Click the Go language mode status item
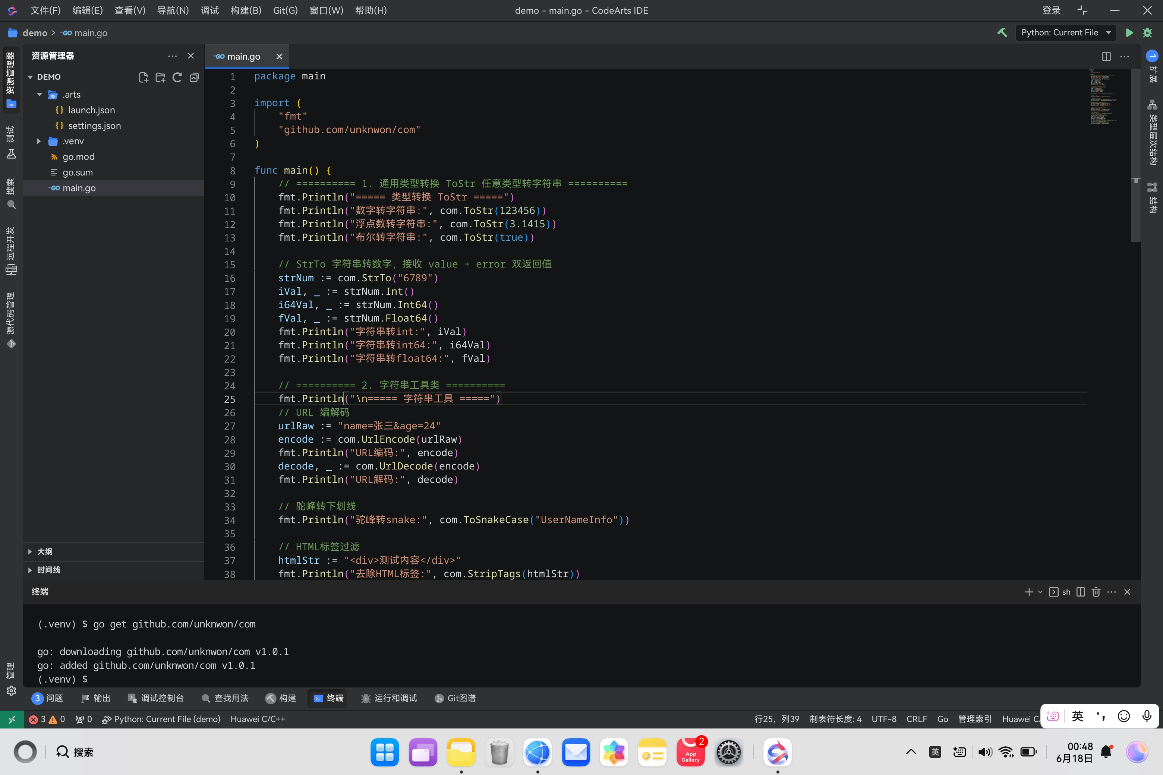The width and height of the screenshot is (1163, 775). (942, 719)
